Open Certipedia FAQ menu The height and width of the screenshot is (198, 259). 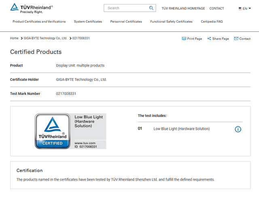pos(212,22)
